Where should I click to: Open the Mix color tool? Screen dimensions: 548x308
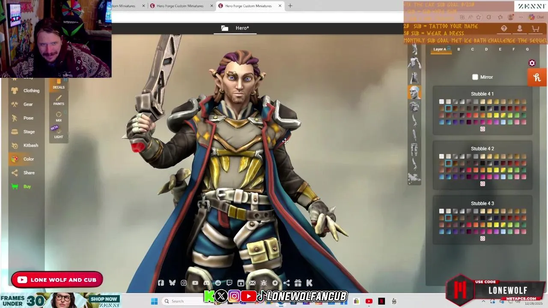pyautogui.click(x=59, y=117)
